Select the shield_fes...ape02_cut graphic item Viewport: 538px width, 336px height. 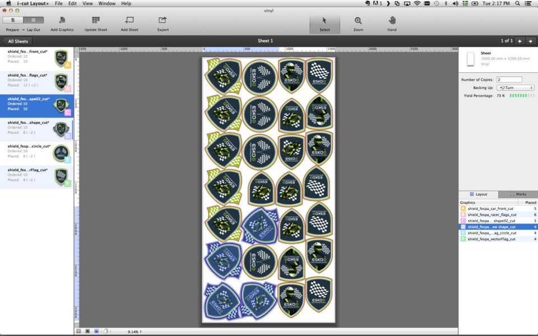[37, 106]
